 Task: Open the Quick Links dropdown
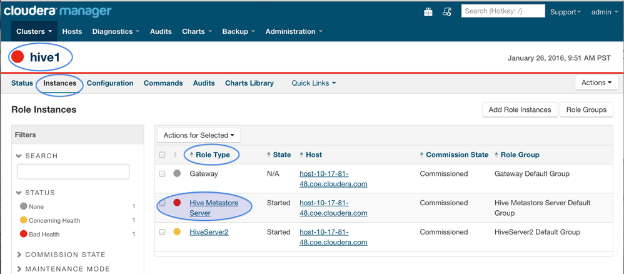point(313,83)
